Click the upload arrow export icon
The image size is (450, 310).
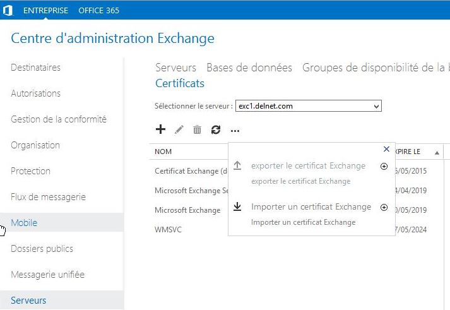pyautogui.click(x=237, y=165)
